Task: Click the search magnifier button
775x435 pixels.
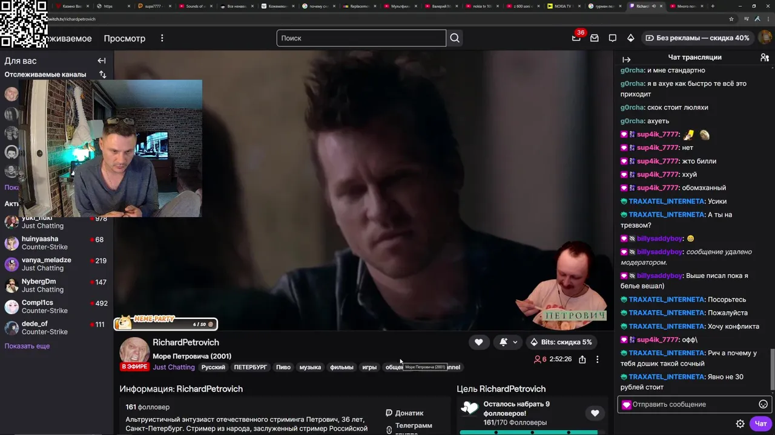Action: [455, 38]
